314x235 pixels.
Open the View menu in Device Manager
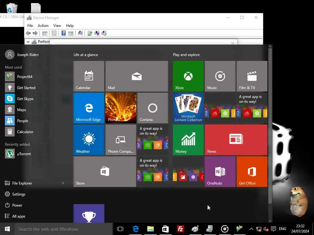tap(57, 26)
